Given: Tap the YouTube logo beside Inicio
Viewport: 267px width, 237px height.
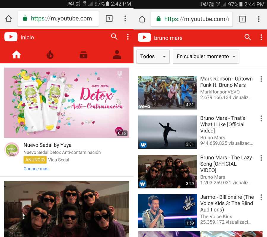Looking at the screenshot, I should (x=11, y=37).
